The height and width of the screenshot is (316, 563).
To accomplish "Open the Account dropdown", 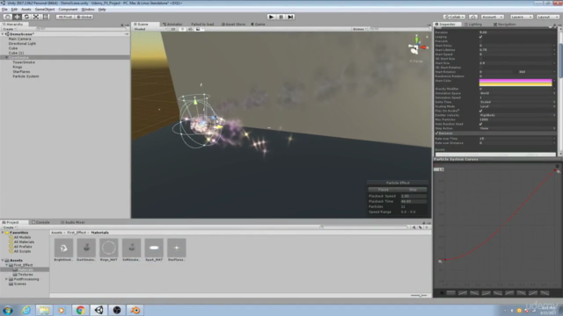I will (493, 17).
